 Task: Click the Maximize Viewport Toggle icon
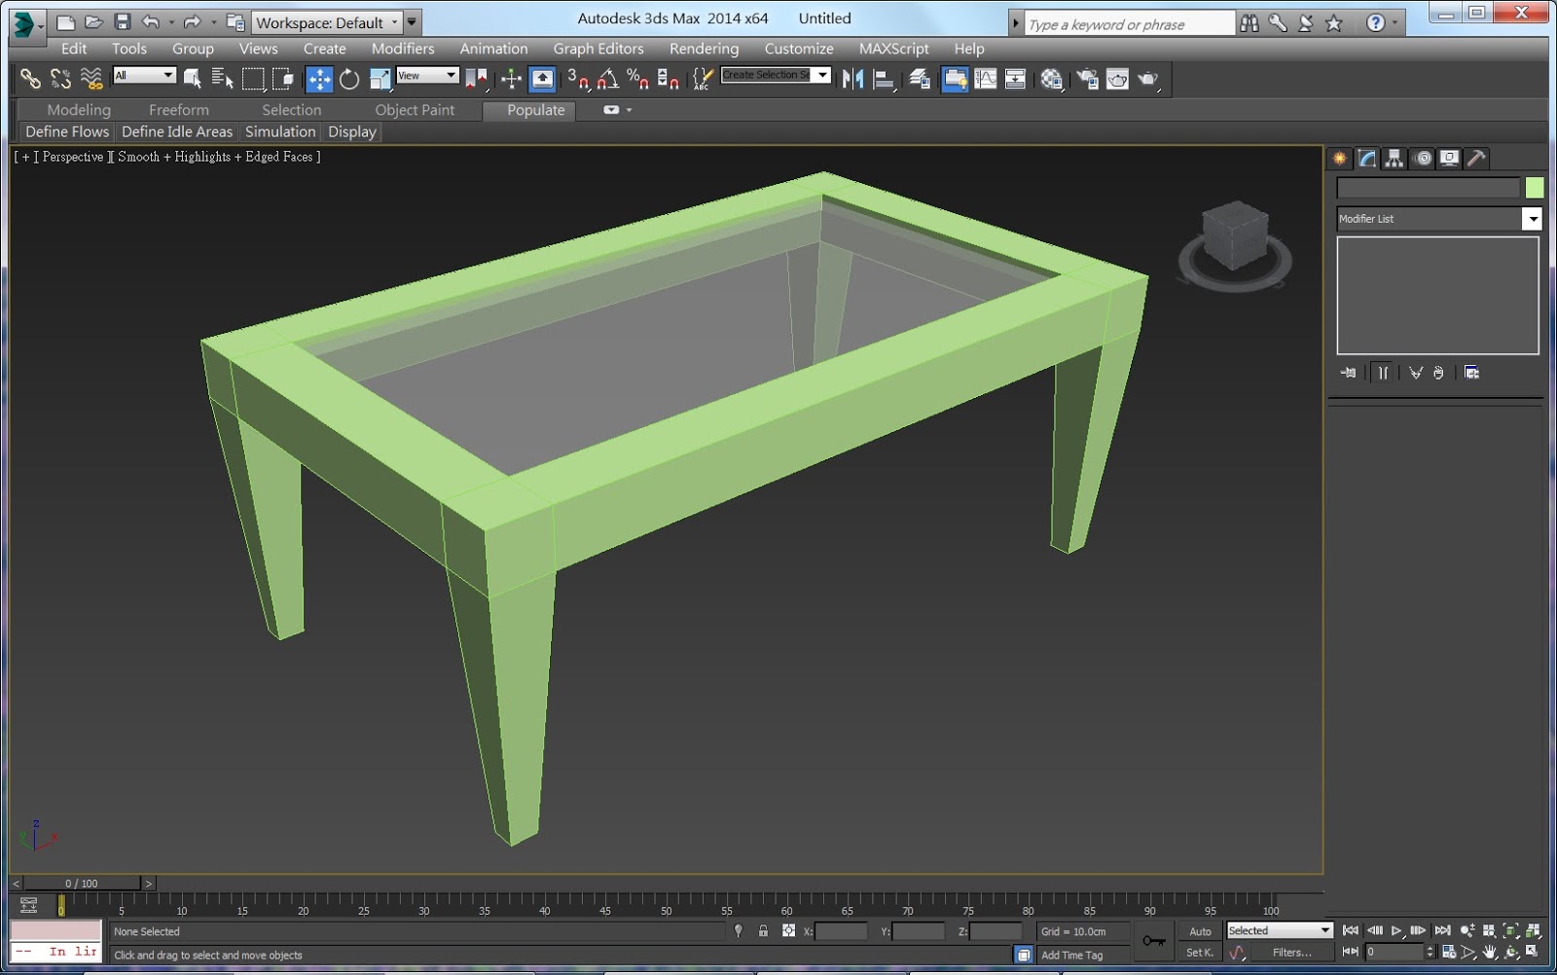click(x=1533, y=951)
